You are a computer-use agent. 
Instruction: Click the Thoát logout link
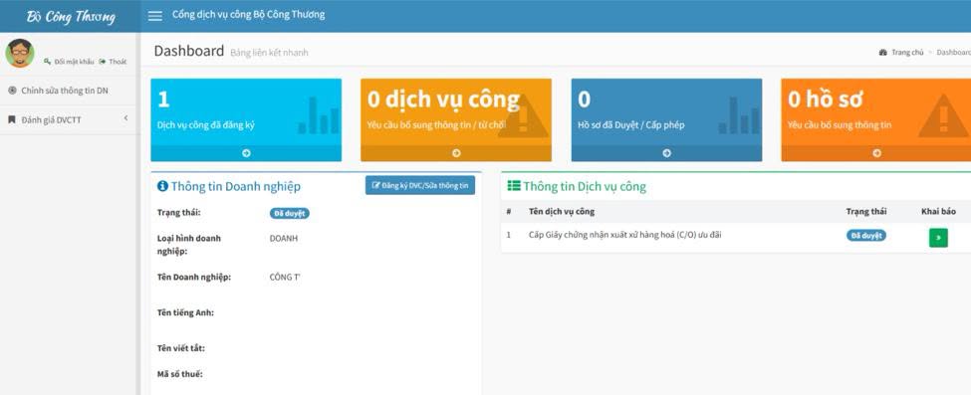114,62
